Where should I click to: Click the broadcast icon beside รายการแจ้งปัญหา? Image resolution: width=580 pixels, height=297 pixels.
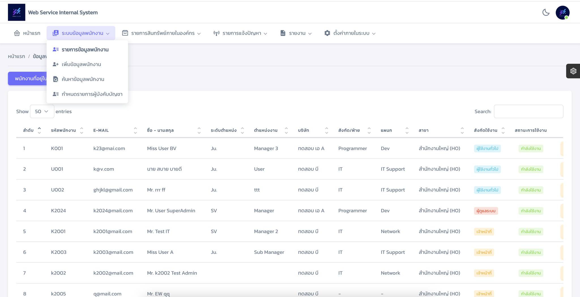(216, 33)
